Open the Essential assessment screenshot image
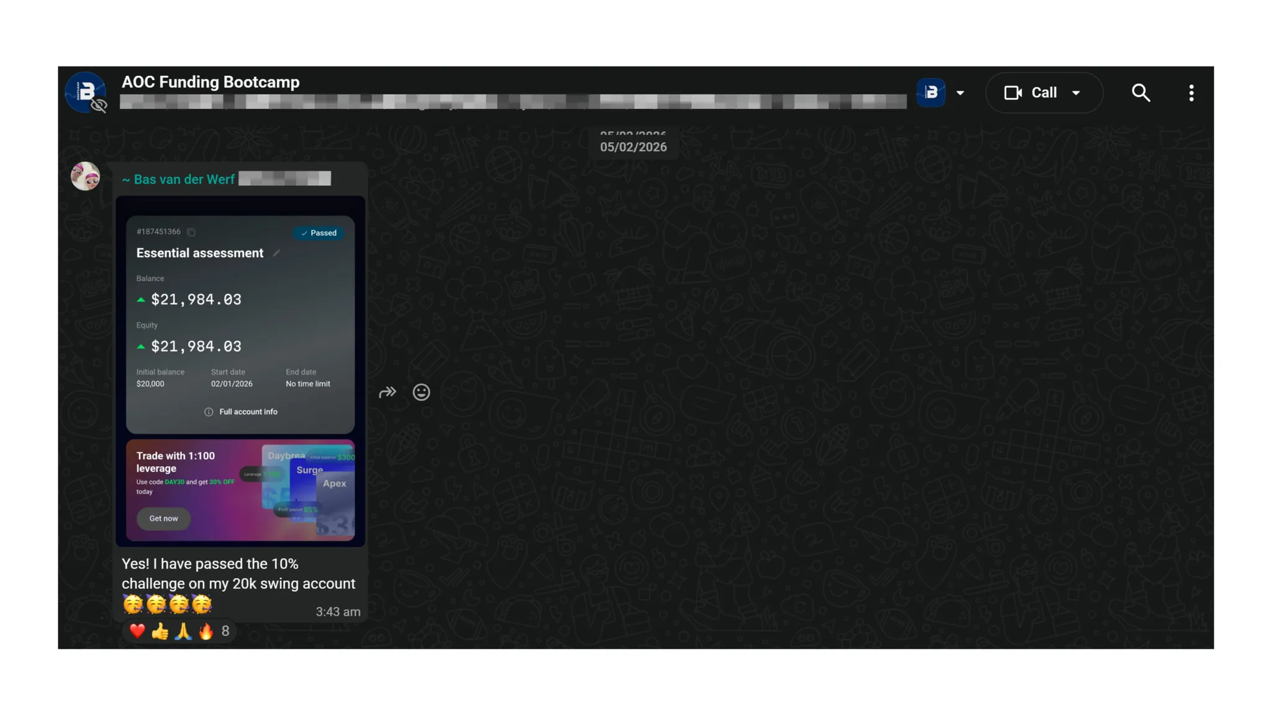The image size is (1272, 715). (x=240, y=323)
